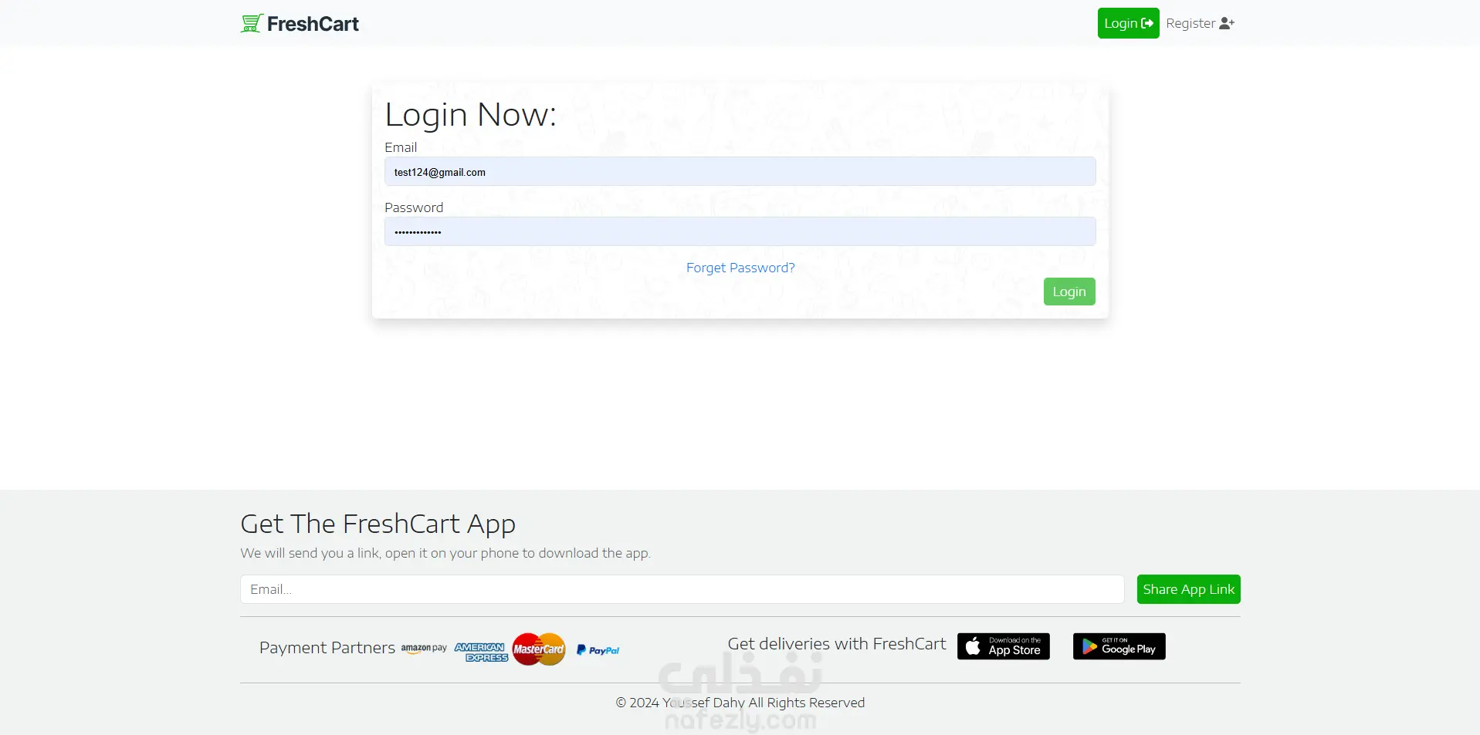
Task: Click the Forget Password? link
Action: (740, 268)
